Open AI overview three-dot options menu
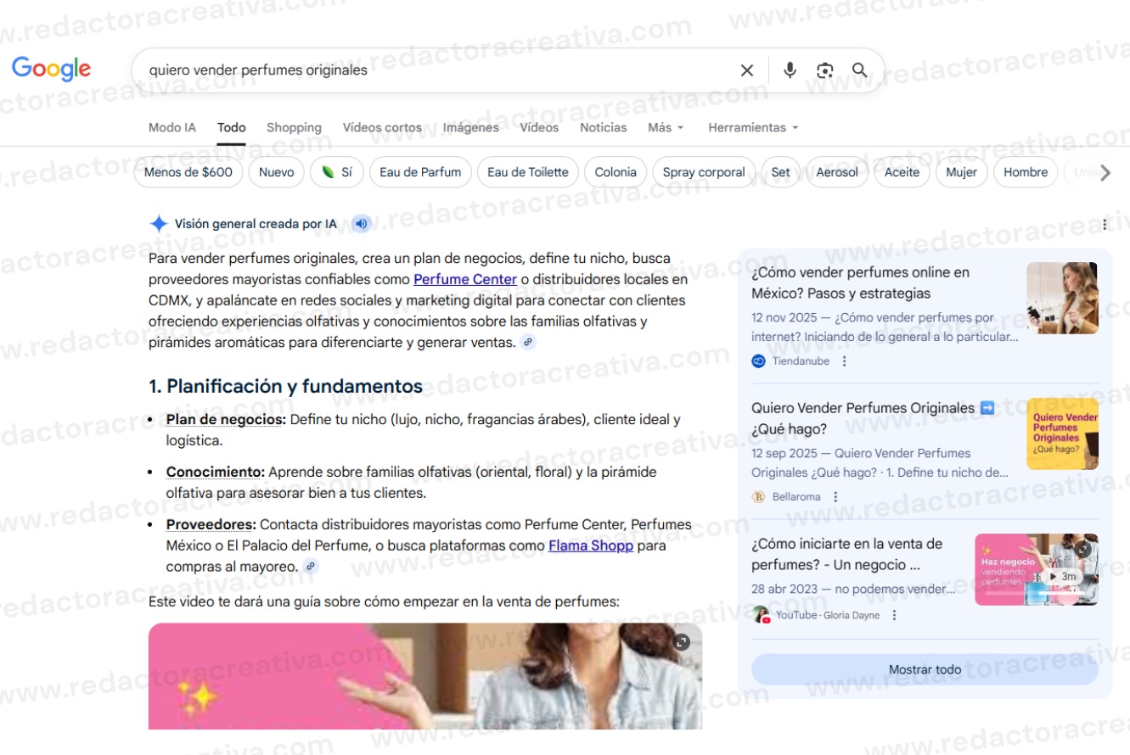 click(1105, 225)
